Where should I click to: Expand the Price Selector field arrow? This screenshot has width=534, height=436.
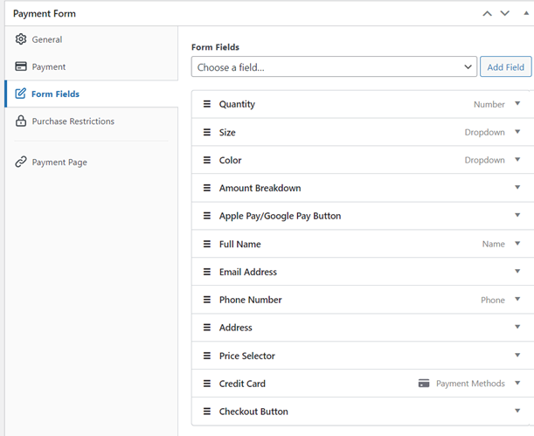(x=517, y=356)
